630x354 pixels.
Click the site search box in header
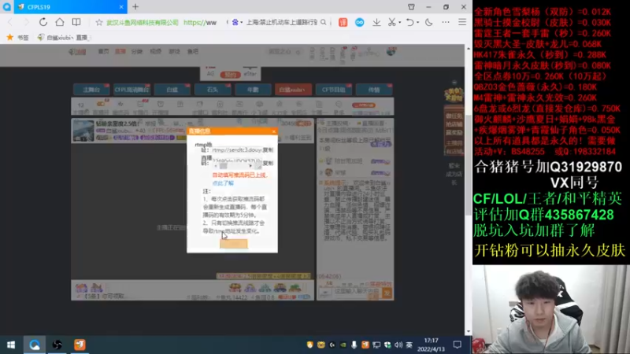point(284,52)
